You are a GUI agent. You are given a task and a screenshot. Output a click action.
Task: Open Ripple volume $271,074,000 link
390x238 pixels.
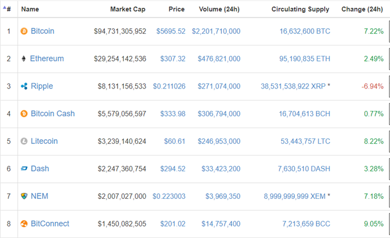pyautogui.click(x=219, y=86)
